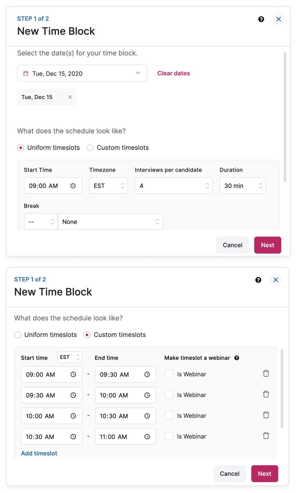Click the top dialog's vertical scrollbar

285,117
